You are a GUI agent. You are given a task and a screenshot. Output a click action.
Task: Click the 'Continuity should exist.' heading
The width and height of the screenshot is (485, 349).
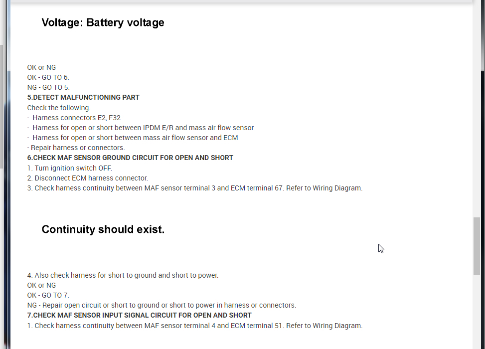103,229
